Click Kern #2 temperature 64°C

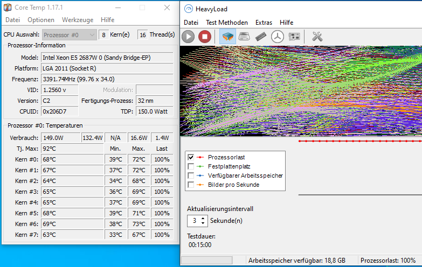coord(72,181)
